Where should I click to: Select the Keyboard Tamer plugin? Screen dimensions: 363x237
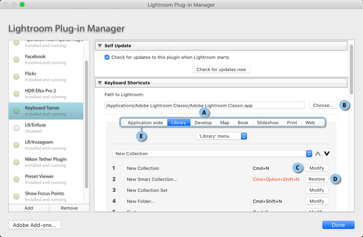(x=46, y=111)
